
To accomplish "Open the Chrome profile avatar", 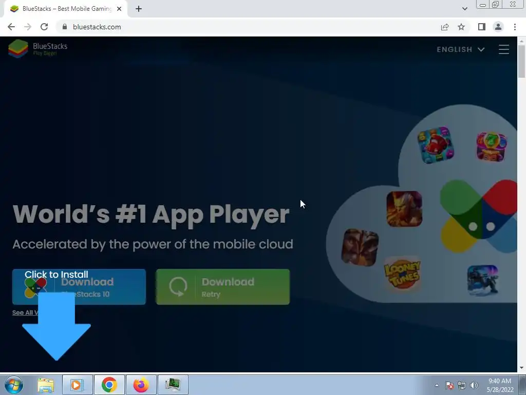I will tap(498, 27).
